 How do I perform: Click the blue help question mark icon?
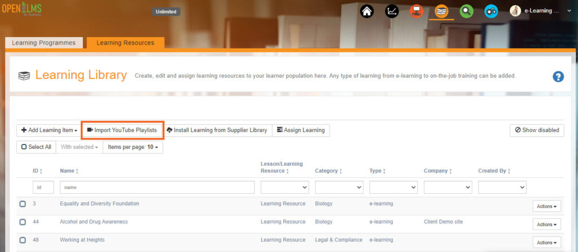point(558,77)
